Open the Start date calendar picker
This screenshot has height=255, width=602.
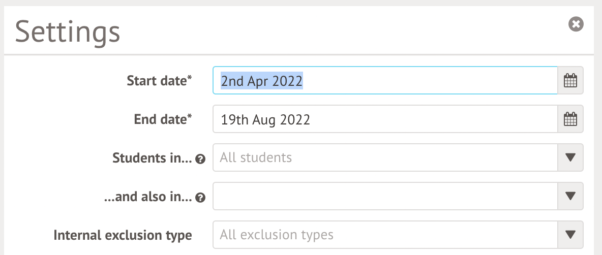pyautogui.click(x=570, y=81)
